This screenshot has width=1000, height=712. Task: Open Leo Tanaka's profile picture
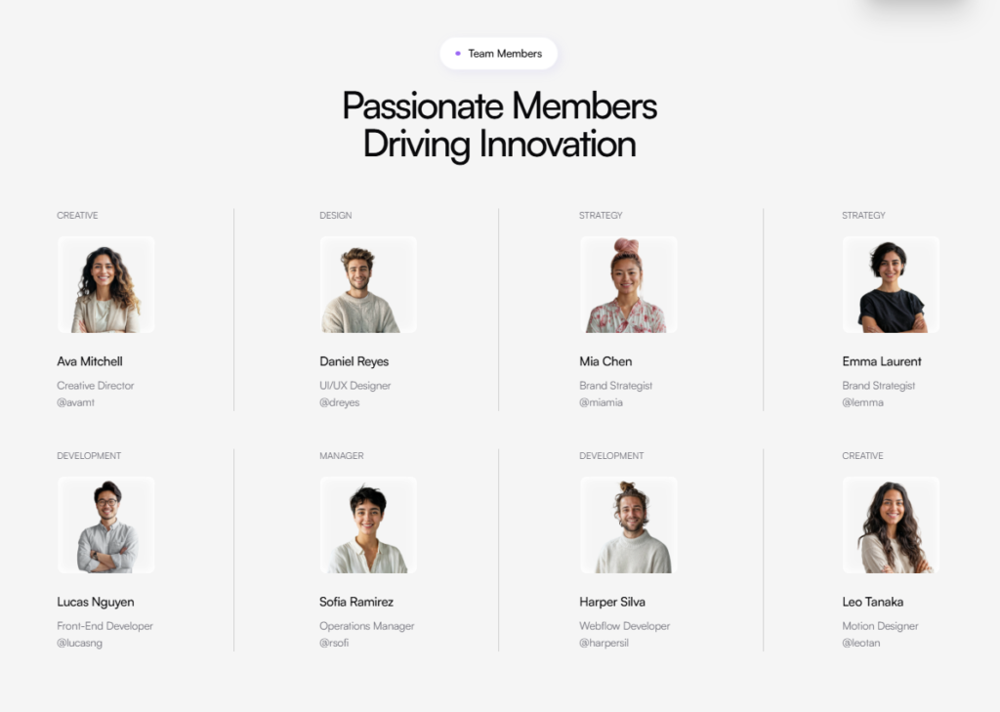[891, 524]
